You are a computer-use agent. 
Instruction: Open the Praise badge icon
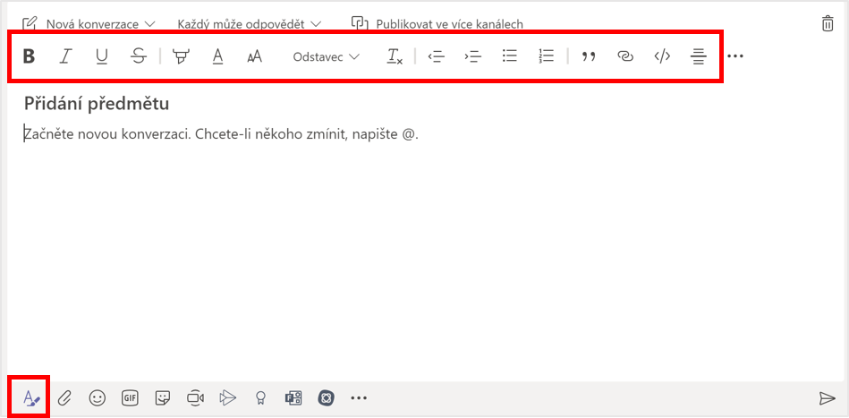(x=259, y=398)
